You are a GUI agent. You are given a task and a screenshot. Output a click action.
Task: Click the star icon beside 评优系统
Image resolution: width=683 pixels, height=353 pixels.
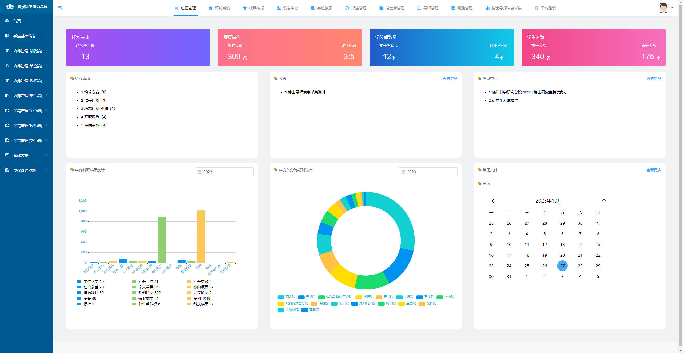point(211,8)
